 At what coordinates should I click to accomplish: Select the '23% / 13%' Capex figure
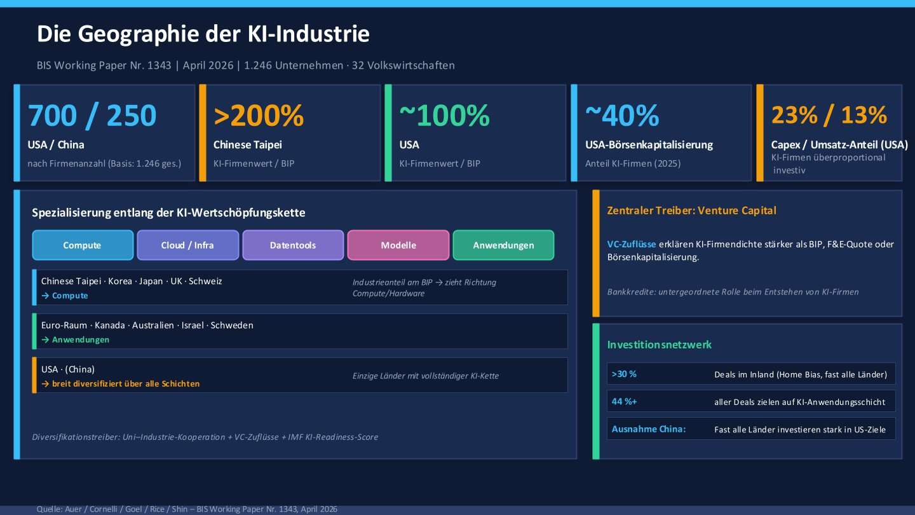[829, 115]
